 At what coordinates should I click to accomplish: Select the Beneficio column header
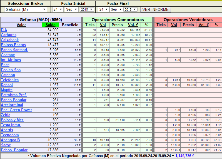(x=70, y=25)
